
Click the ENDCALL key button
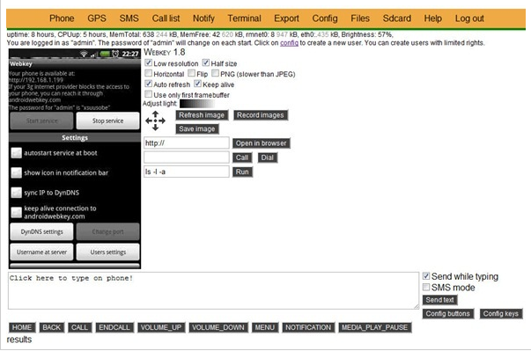(114, 327)
